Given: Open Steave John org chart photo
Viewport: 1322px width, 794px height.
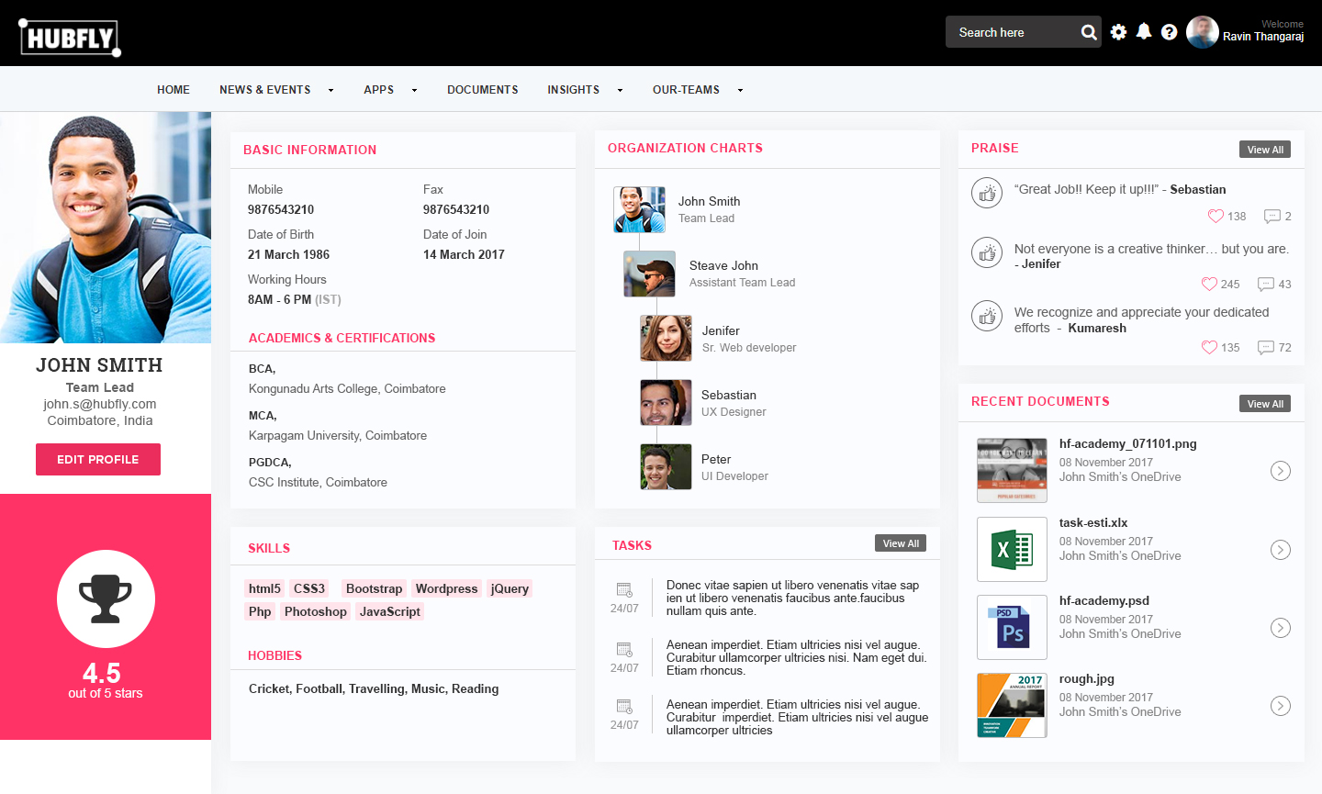Looking at the screenshot, I should (649, 274).
